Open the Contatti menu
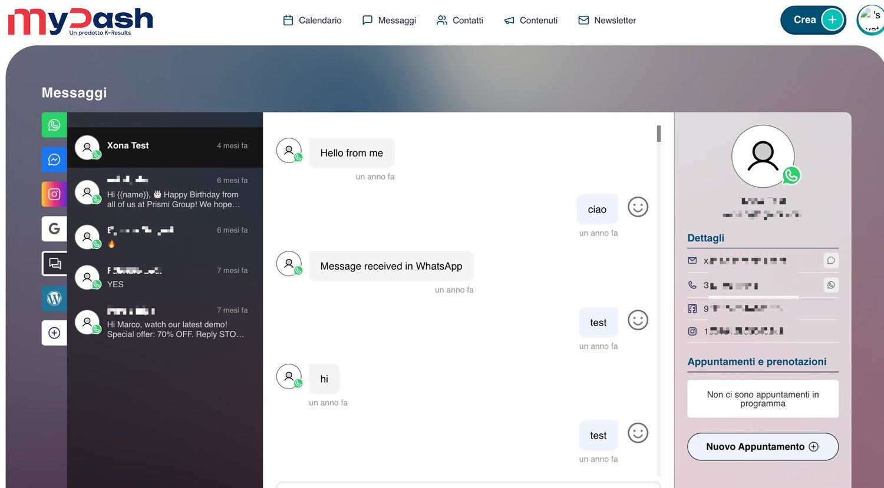The image size is (884, 488). tap(460, 20)
